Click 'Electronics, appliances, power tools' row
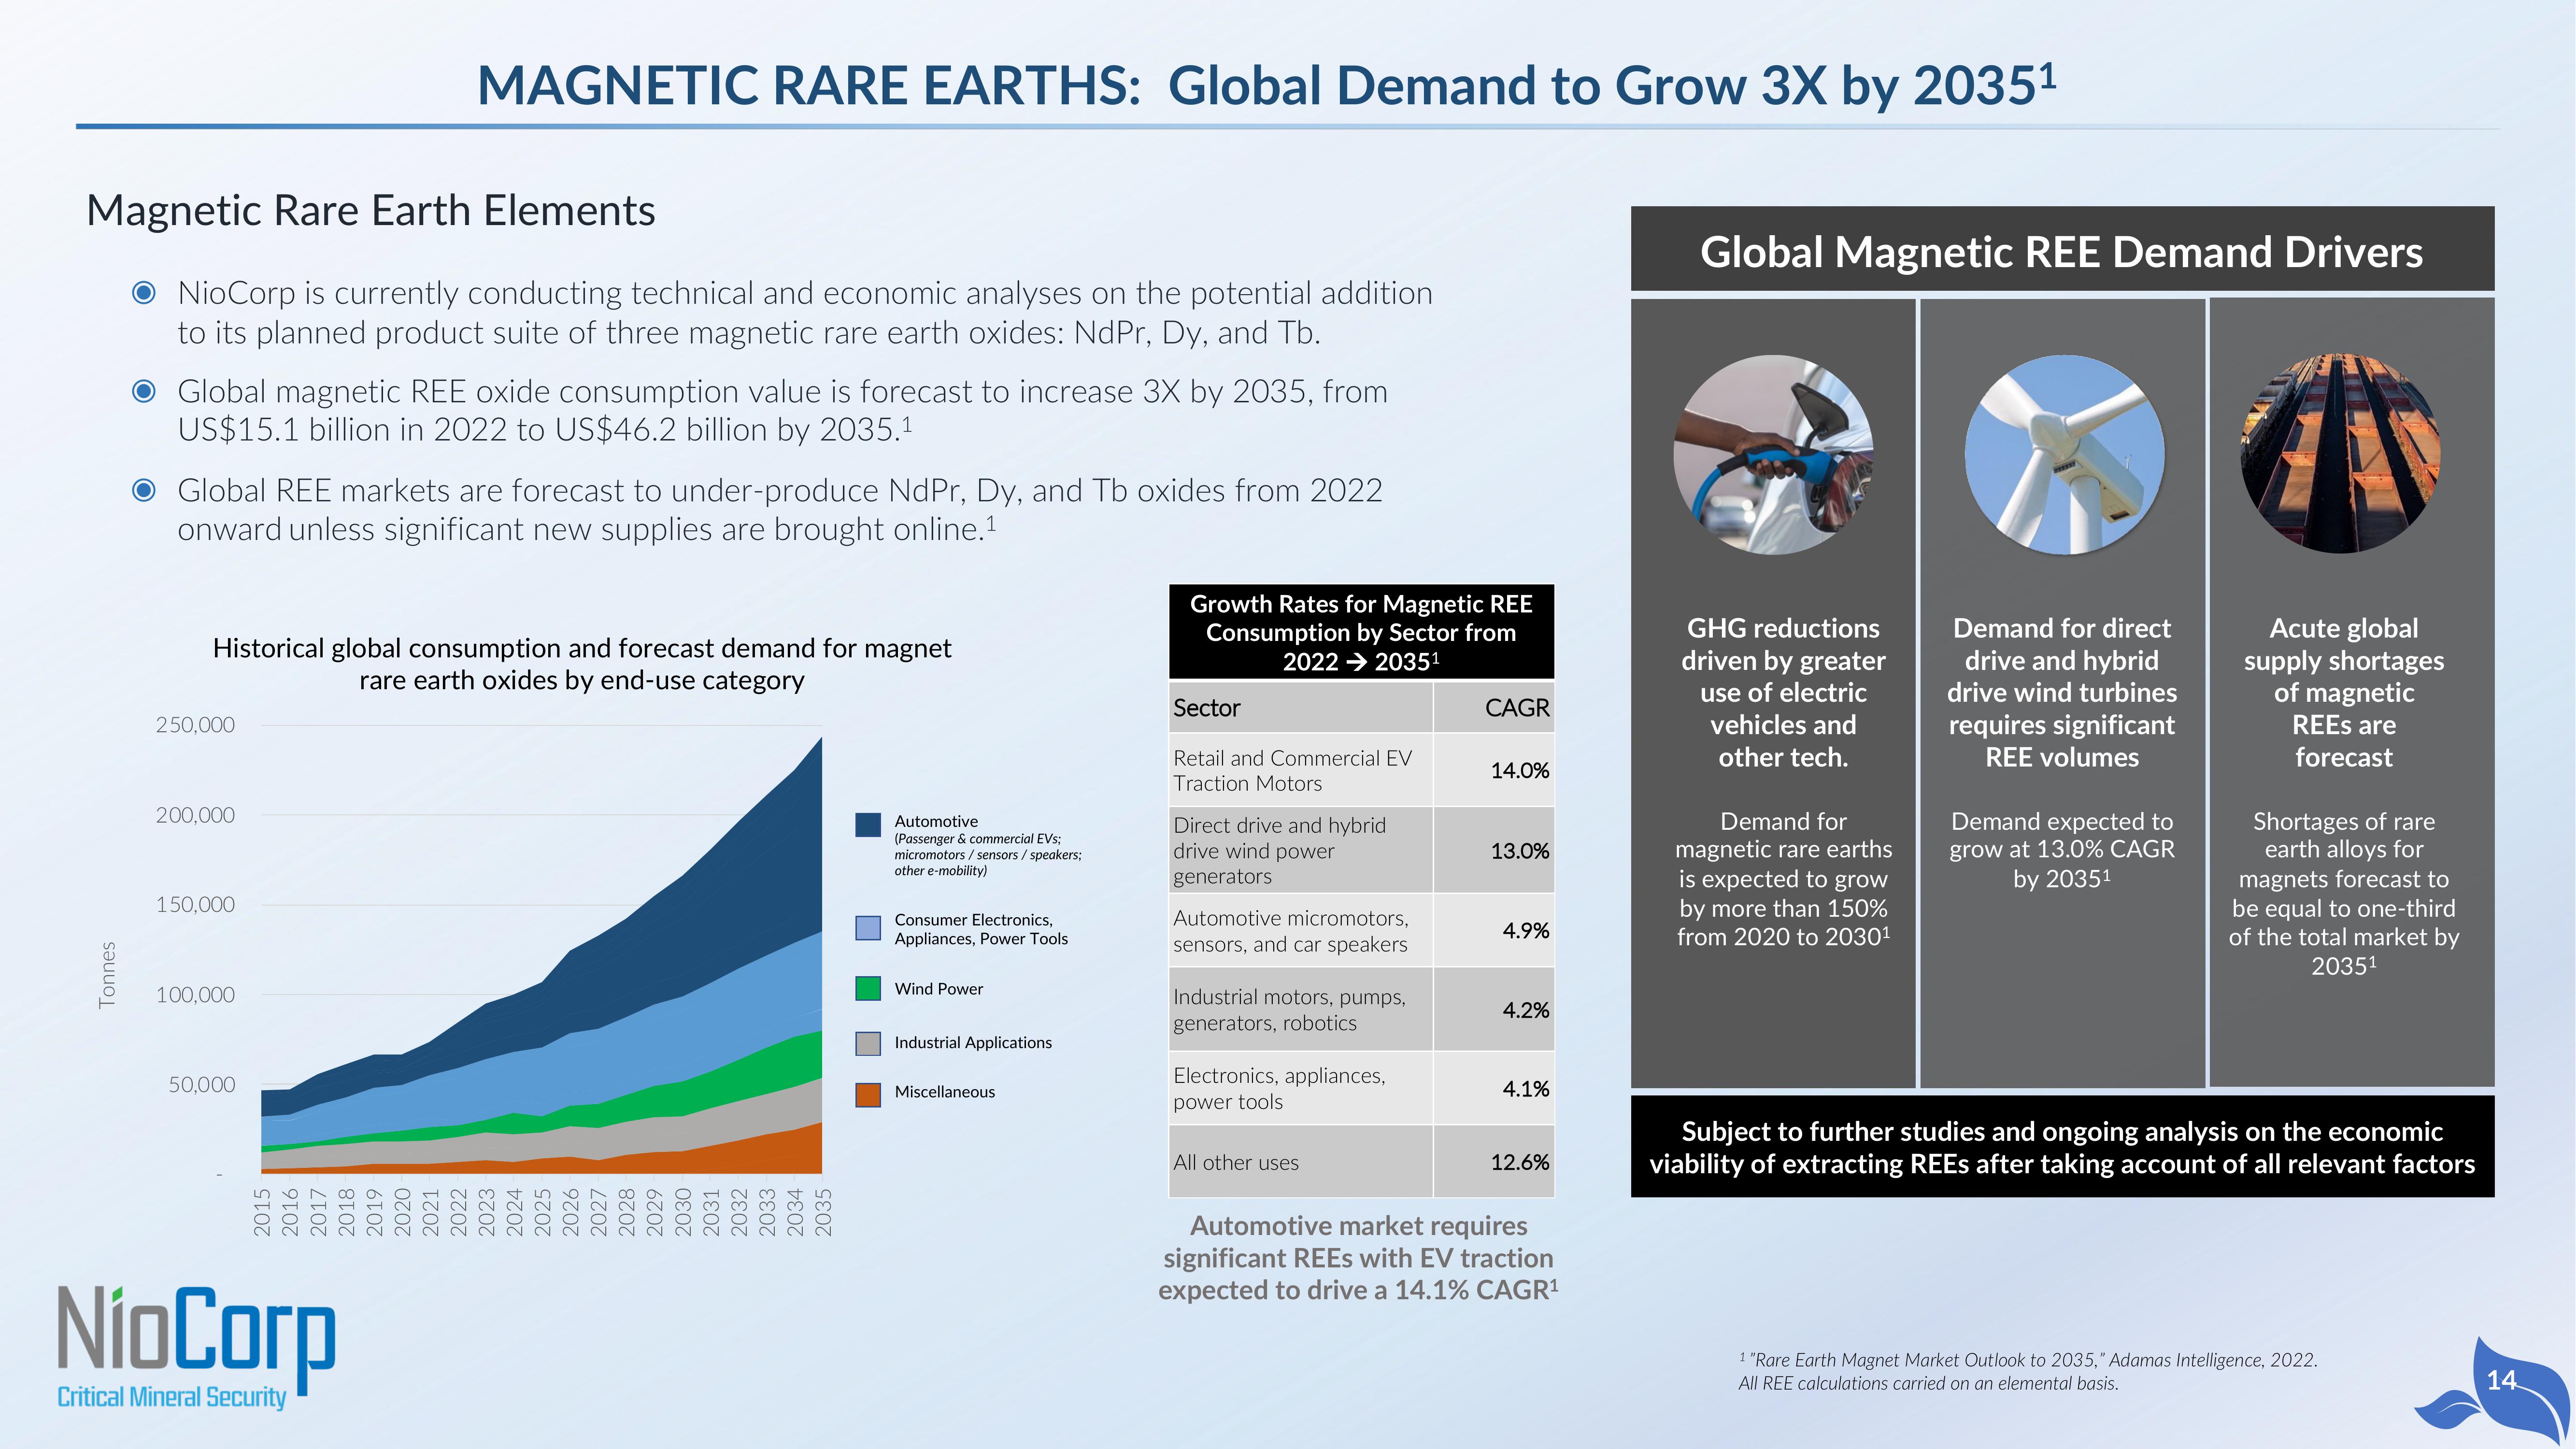Image resolution: width=2576 pixels, height=1449 pixels. click(1361, 1088)
